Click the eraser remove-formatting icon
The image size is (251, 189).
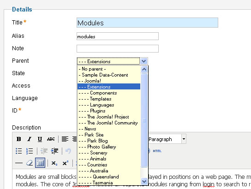click(30, 163)
